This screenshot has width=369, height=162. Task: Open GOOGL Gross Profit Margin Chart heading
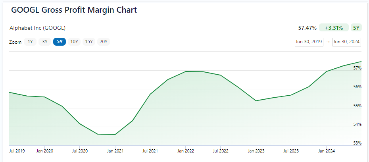pyautogui.click(x=74, y=10)
